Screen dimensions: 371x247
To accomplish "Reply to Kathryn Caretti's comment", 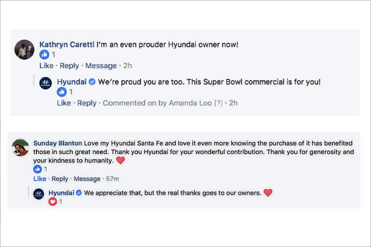I will pos(69,66).
